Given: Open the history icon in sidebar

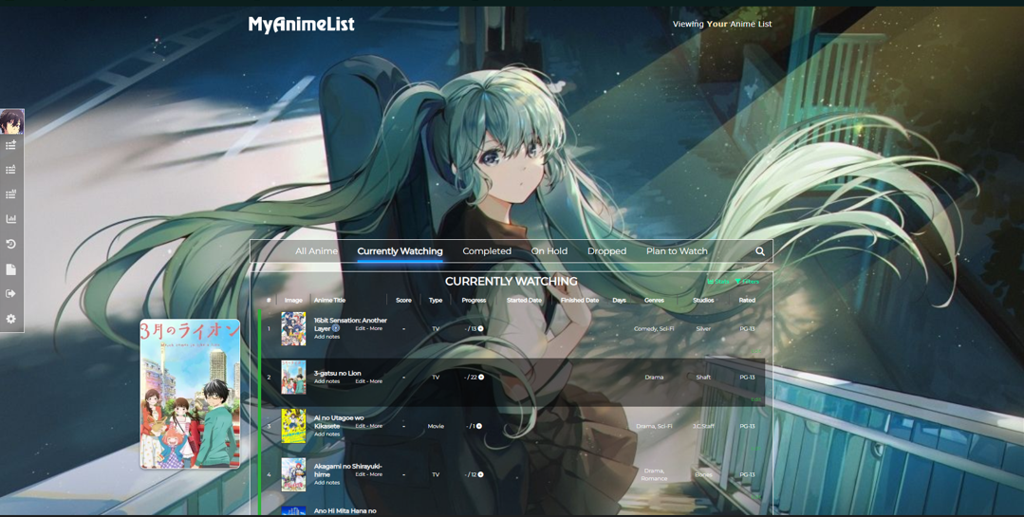Looking at the screenshot, I should pyautogui.click(x=11, y=244).
